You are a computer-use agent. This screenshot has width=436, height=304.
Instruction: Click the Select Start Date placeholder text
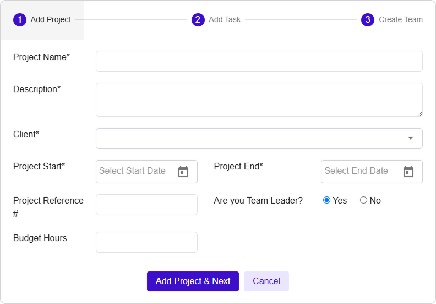[x=133, y=171]
